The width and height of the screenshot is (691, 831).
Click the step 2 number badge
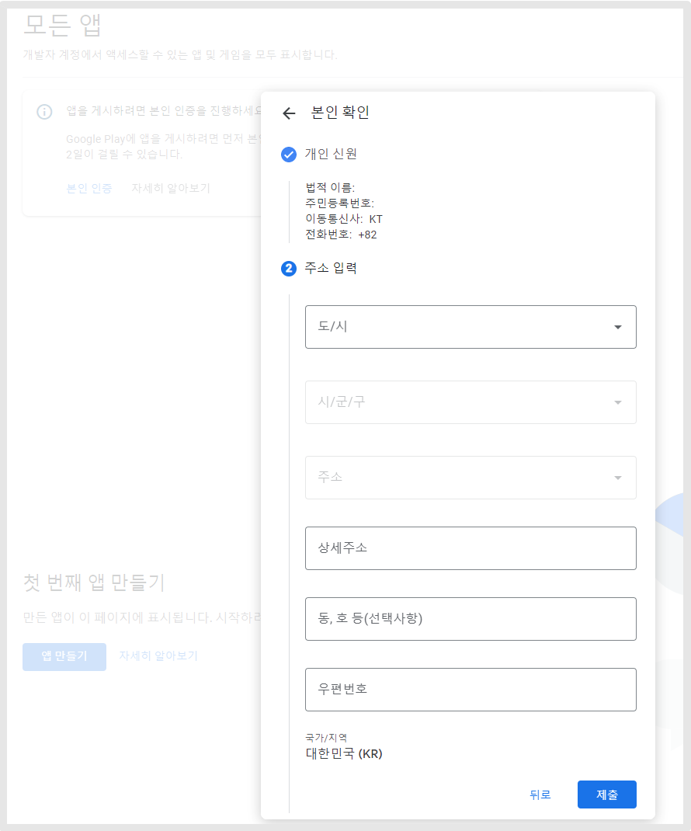pyautogui.click(x=289, y=269)
